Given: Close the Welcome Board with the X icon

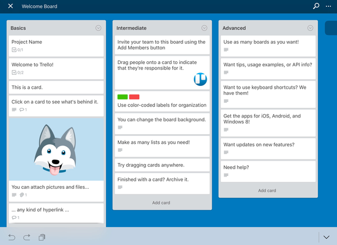Looking at the screenshot, I should [10, 6].
